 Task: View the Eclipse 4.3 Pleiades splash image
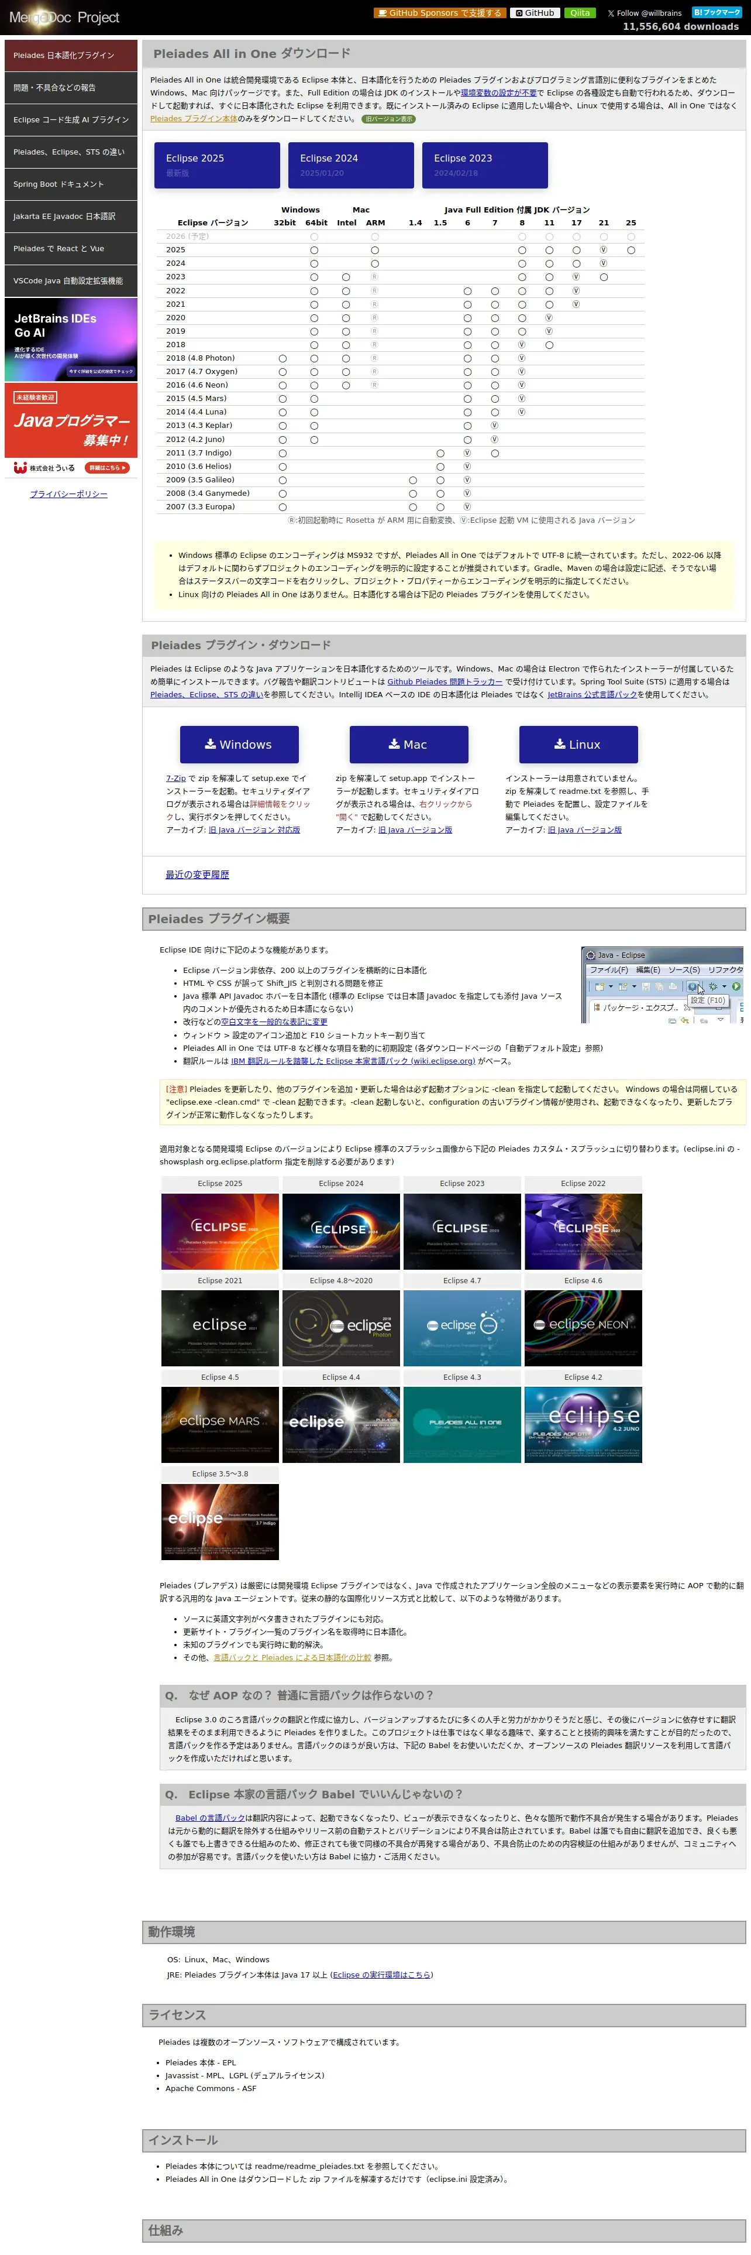(463, 1425)
